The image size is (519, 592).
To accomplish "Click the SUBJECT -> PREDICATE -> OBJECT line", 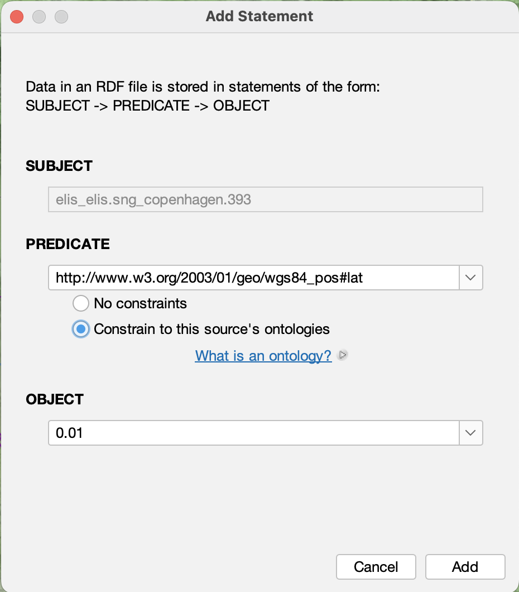I will (147, 105).
